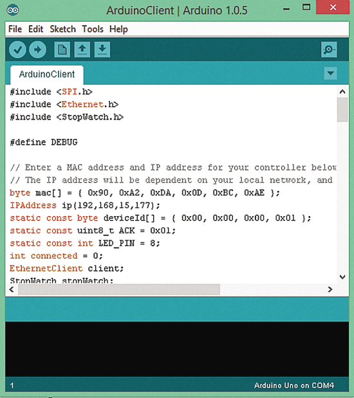Click the 'IPAddress ip(192,168,15,177);' line
Image resolution: width=354 pixels, height=398 pixels.
(x=85, y=205)
